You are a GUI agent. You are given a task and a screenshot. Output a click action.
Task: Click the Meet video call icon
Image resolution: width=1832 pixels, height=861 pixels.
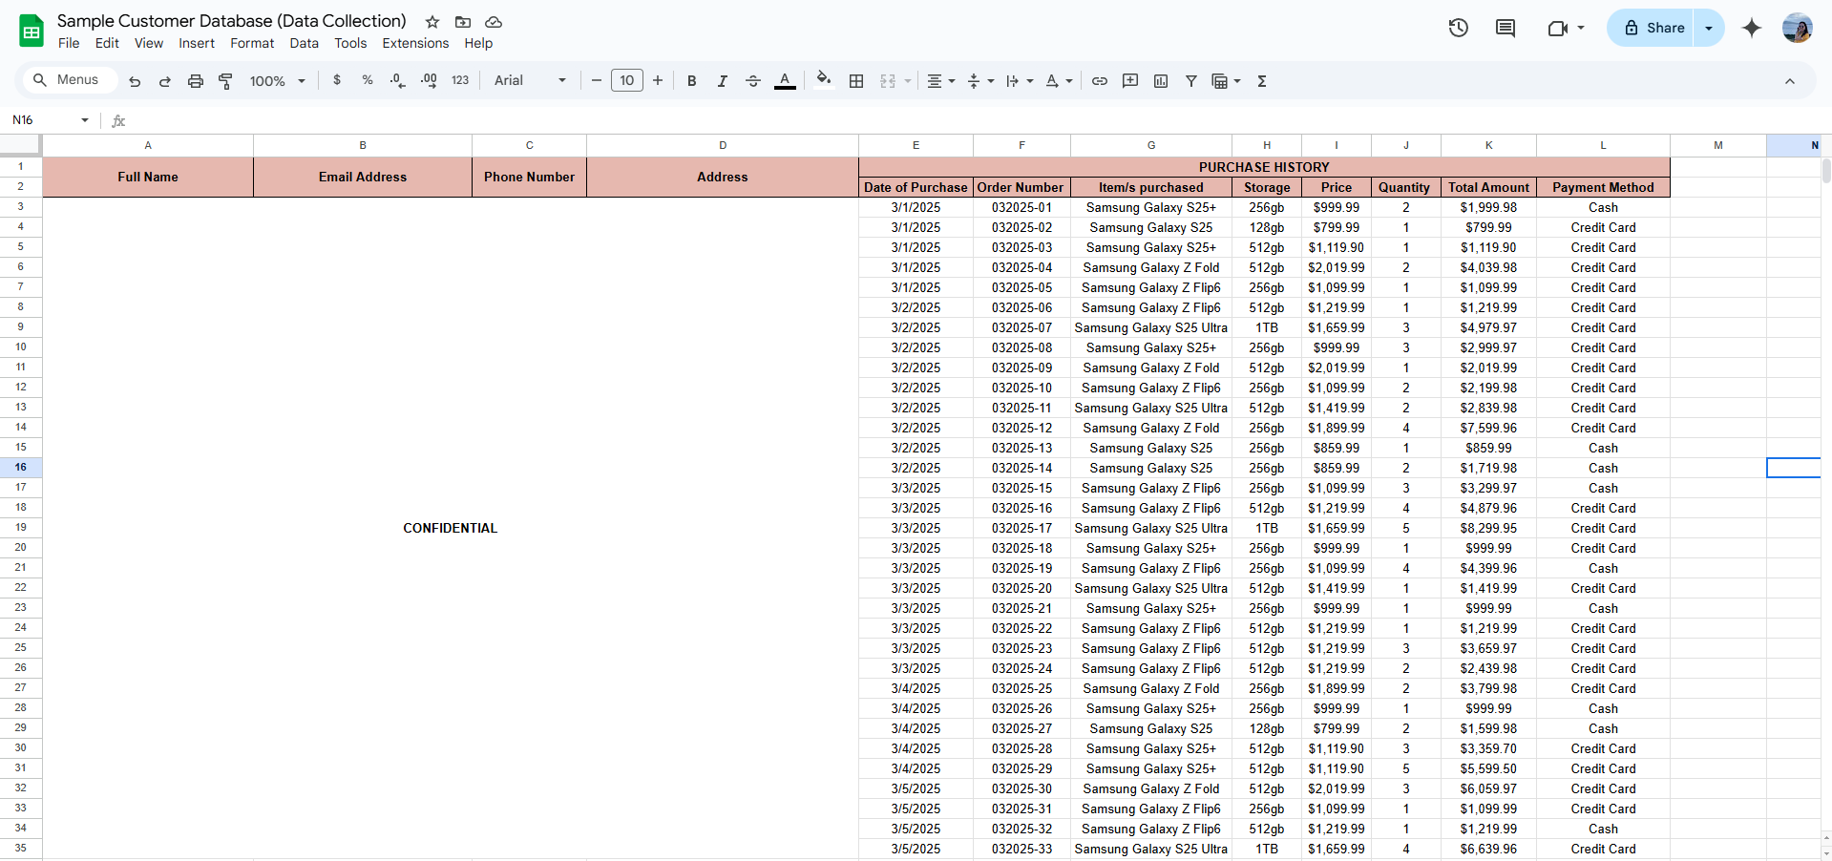pyautogui.click(x=1557, y=28)
